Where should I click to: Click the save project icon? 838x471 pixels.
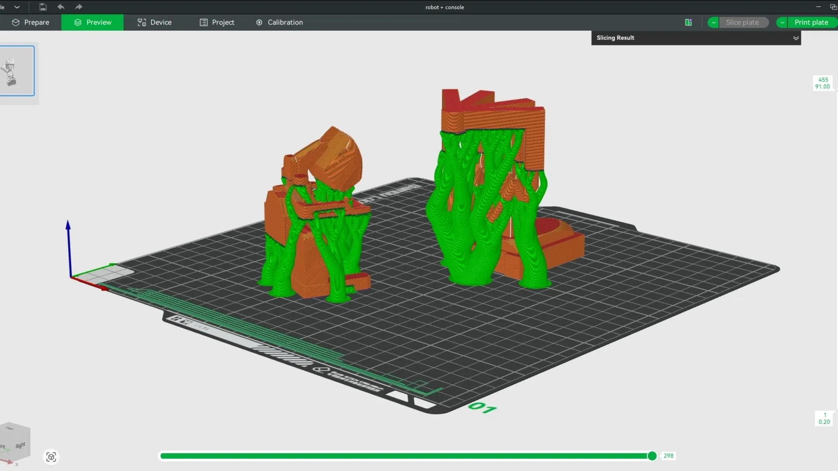43,7
